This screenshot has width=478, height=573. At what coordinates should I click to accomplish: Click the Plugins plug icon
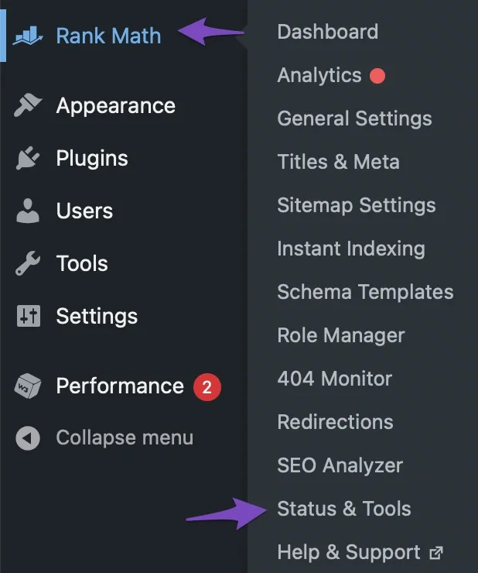pos(28,158)
